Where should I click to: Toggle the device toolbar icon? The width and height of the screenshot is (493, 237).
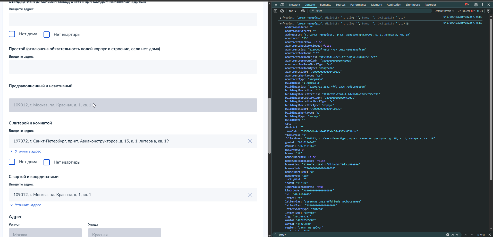(x=282, y=5)
